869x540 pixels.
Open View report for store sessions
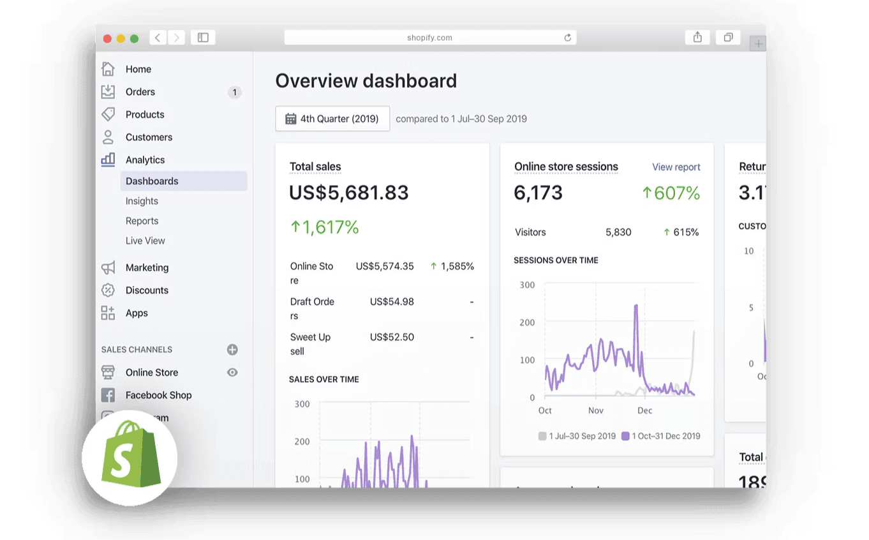pyautogui.click(x=676, y=167)
